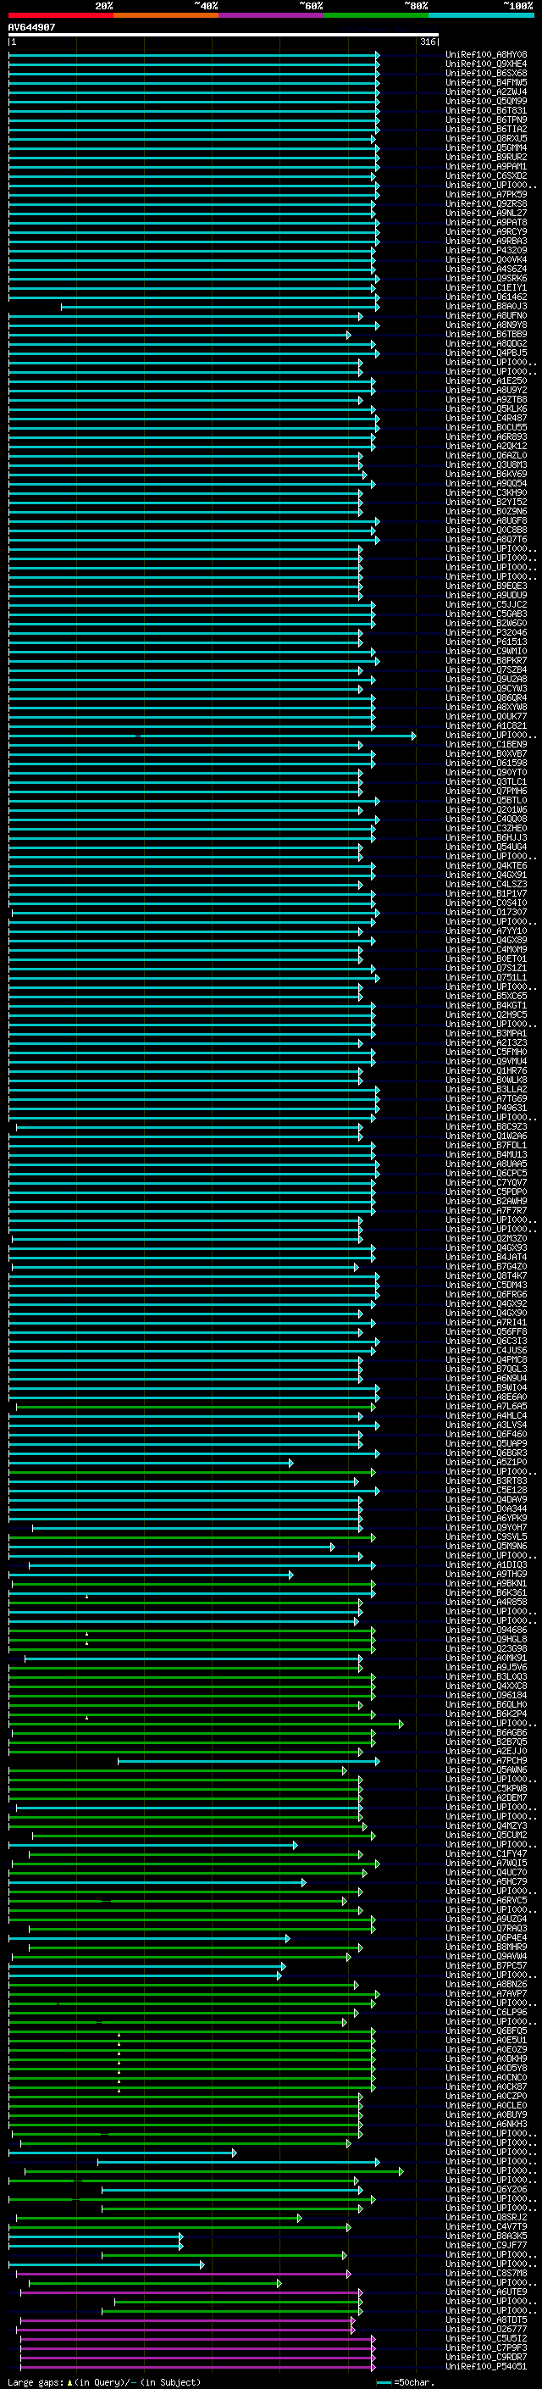542x2389 pixels.
Task: Click hit label UniRef100_Q8T4K7
Action: tap(486, 1276)
